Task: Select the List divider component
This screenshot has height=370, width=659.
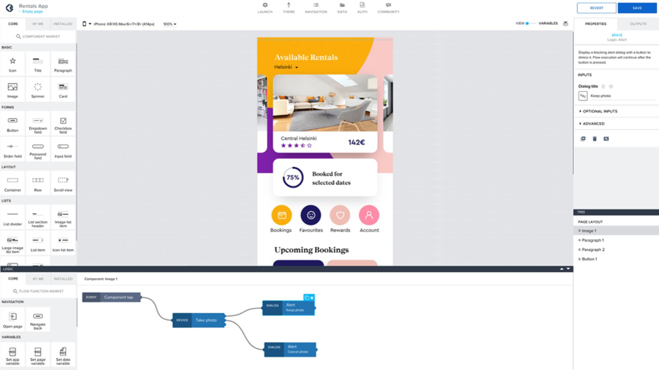Action: pos(13,217)
